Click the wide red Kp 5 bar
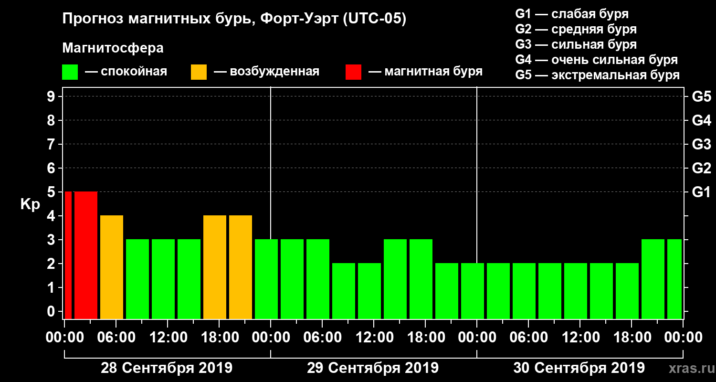The width and height of the screenshot is (716, 382). (86, 255)
